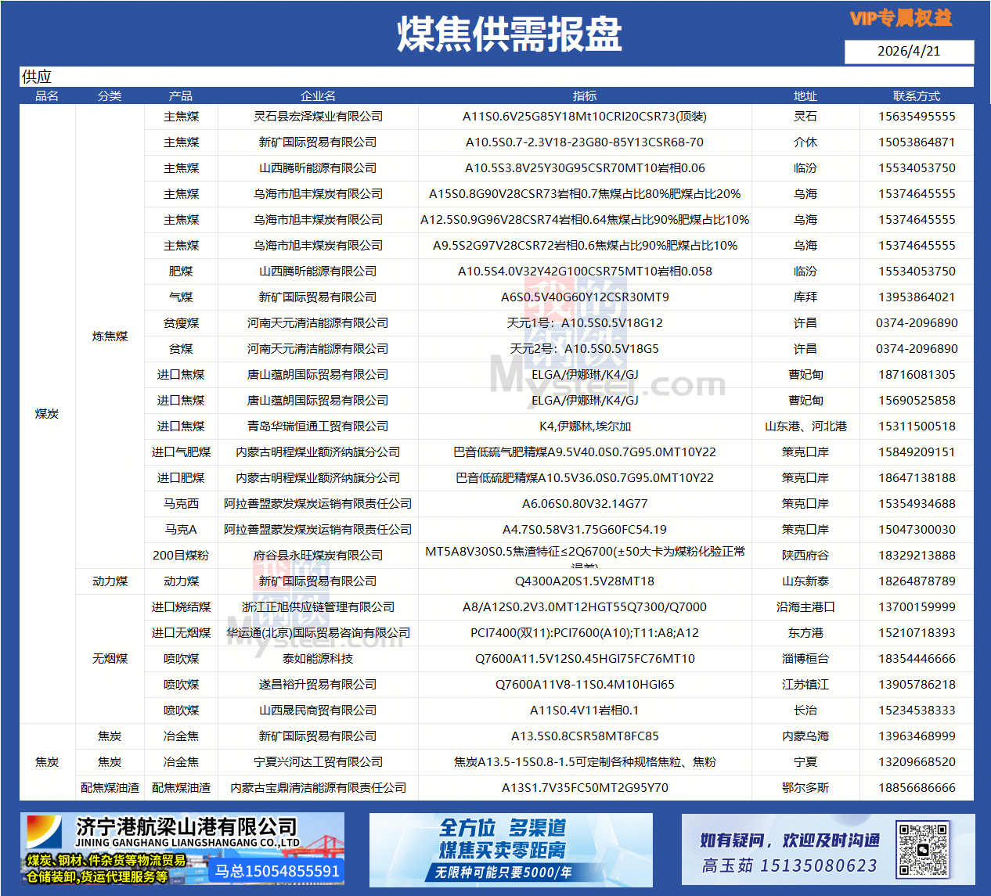Image resolution: width=991 pixels, height=896 pixels.
Task: Select the 200目煤粉 product cell
Action: (181, 556)
